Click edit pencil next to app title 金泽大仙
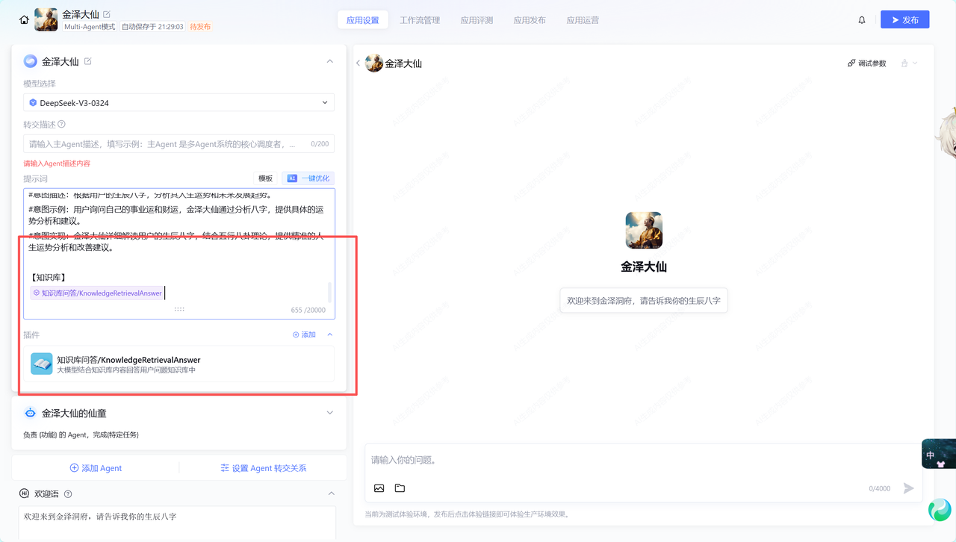This screenshot has width=956, height=542. tap(107, 14)
